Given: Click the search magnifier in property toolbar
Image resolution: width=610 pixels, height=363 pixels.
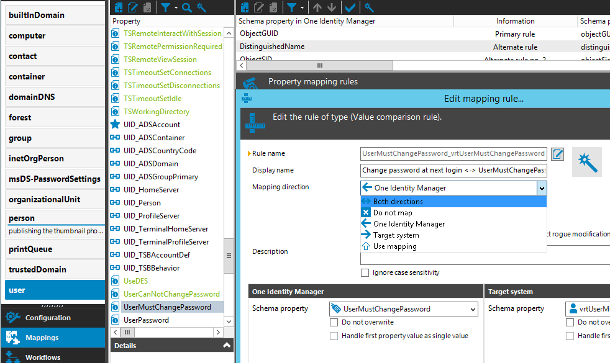Looking at the screenshot, I should click(x=187, y=7).
